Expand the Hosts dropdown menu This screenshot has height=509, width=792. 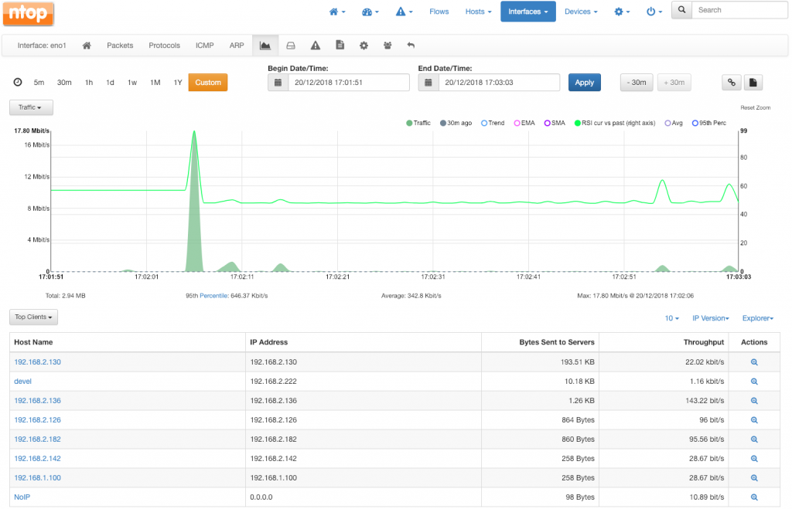[x=478, y=12]
